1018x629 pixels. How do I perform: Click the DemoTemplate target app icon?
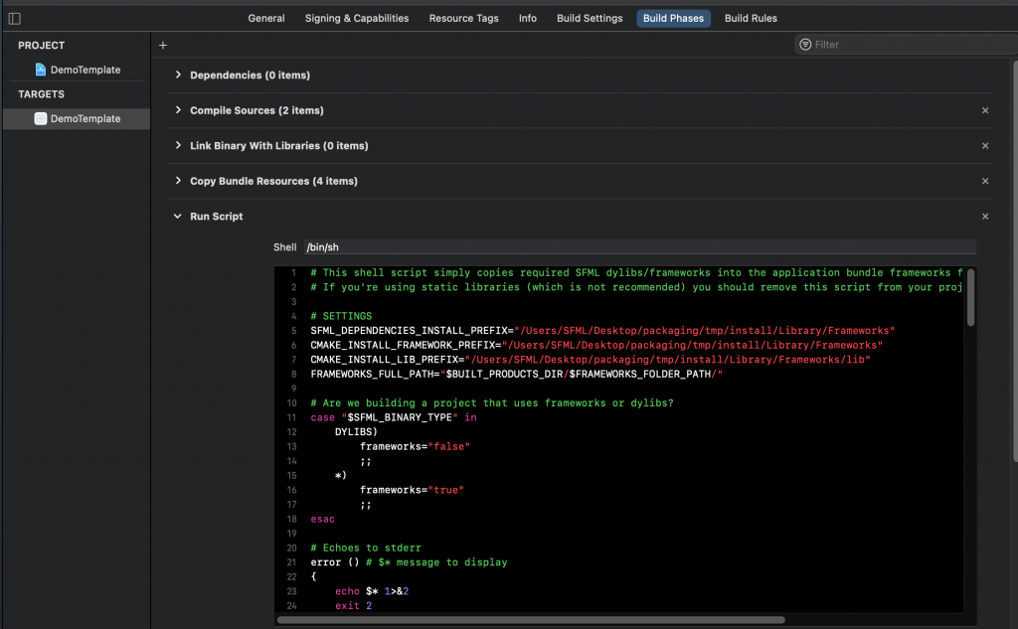click(41, 118)
